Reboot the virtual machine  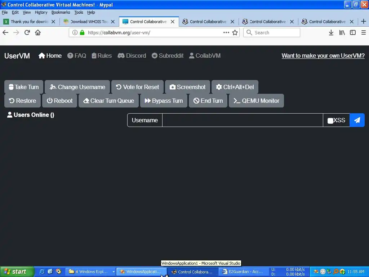point(59,101)
